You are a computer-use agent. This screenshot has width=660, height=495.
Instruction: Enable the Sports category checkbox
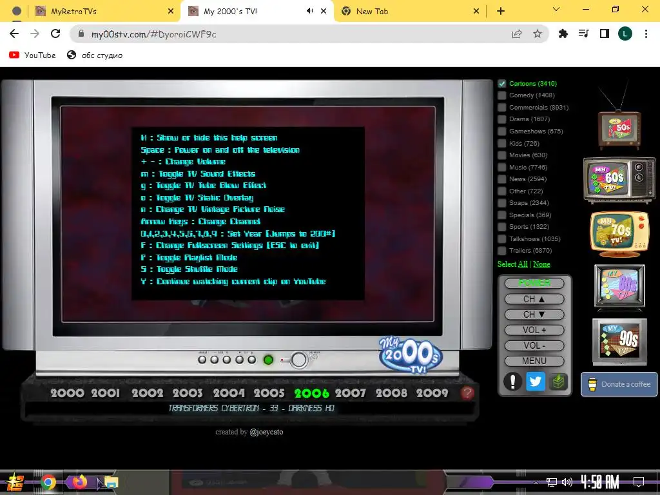pos(501,227)
